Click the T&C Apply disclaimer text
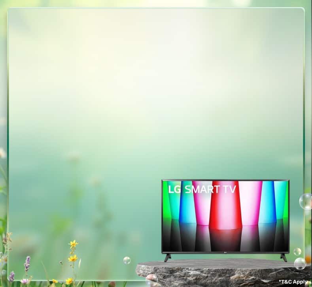 point(293,282)
